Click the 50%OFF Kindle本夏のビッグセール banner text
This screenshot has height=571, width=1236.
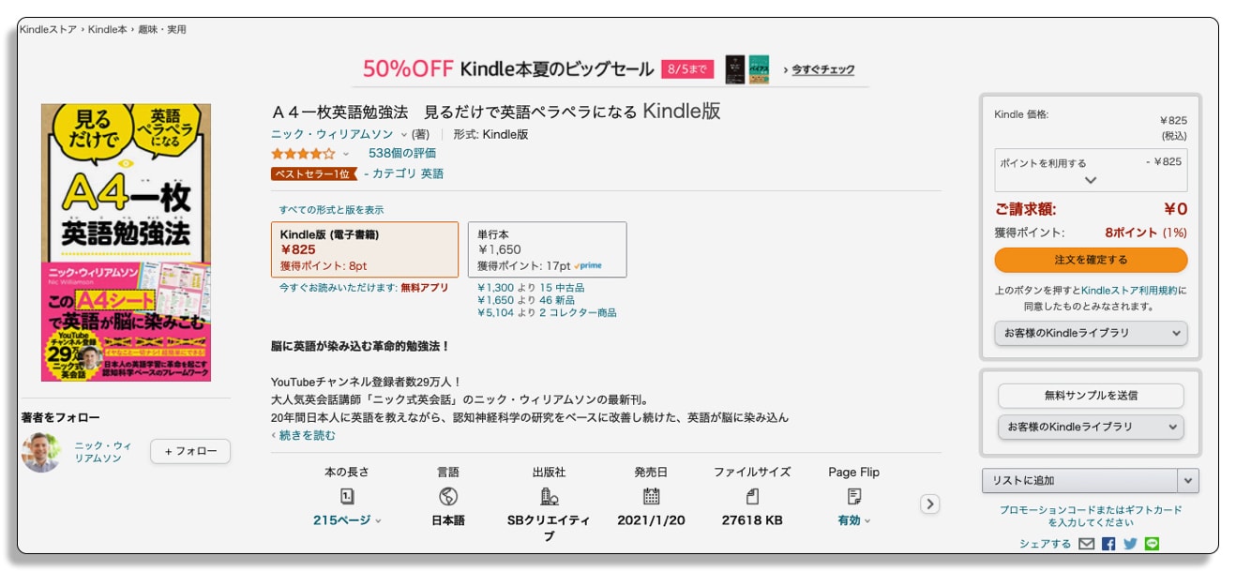(508, 68)
